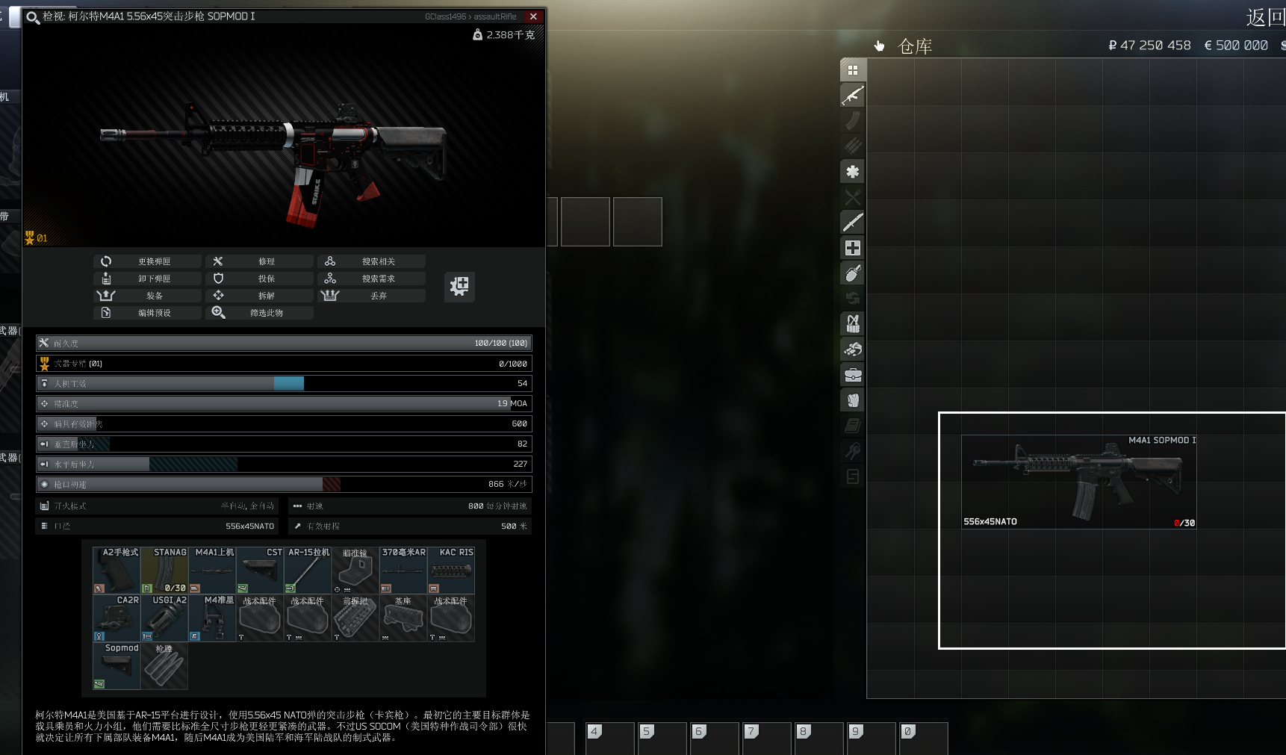Screen dimensions: 1286x755
Task: Select the crossed fork-knife food filter
Action: tap(853, 197)
